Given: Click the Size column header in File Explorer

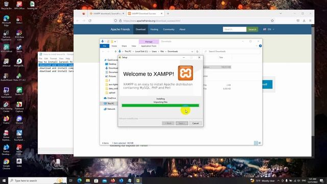Looking at the screenshot, I should 221,57.
